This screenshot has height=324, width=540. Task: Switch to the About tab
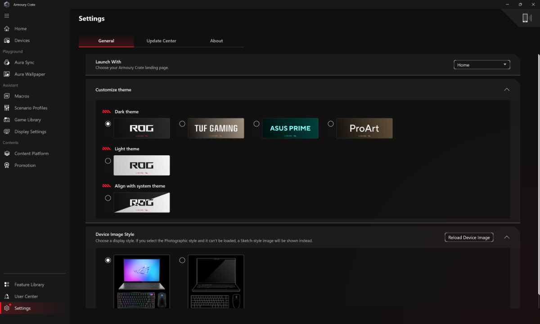coord(216,41)
